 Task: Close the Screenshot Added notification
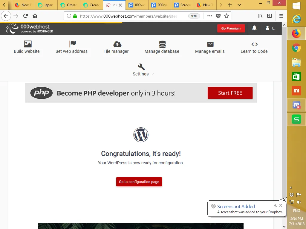click(281, 205)
